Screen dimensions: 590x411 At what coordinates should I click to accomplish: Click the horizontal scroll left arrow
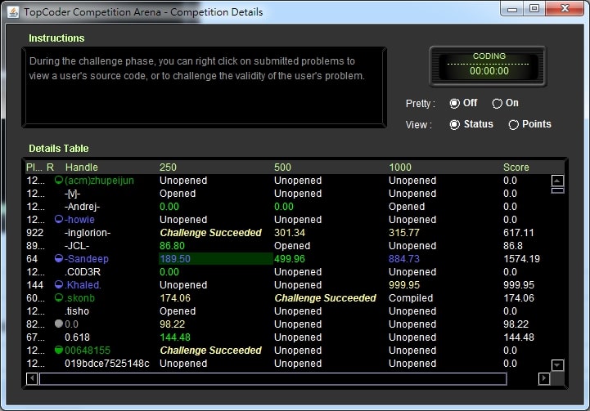(x=32, y=378)
